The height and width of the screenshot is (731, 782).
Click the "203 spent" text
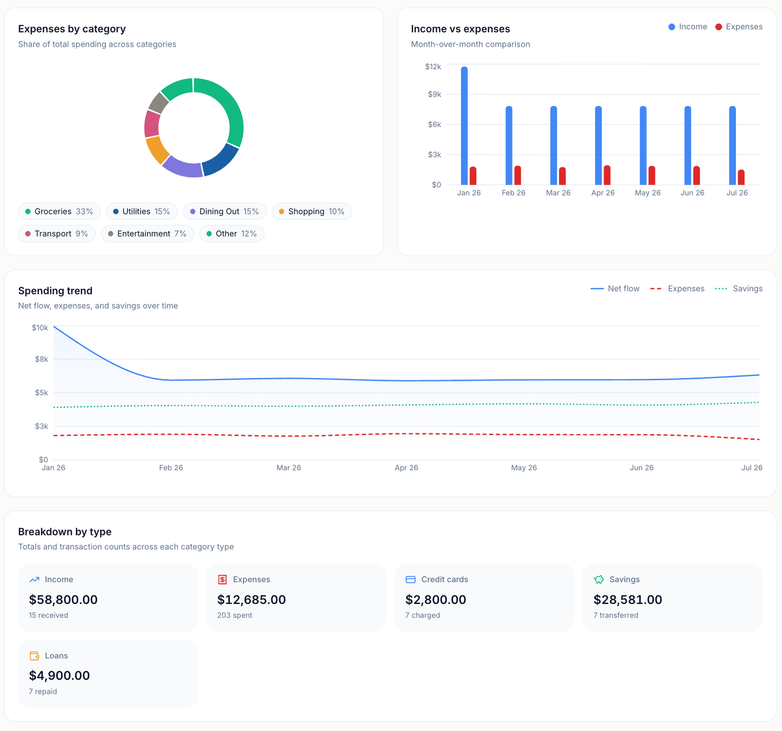[x=235, y=615]
